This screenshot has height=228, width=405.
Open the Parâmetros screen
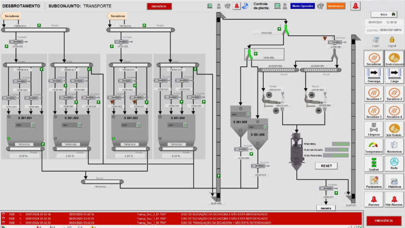(x=374, y=182)
